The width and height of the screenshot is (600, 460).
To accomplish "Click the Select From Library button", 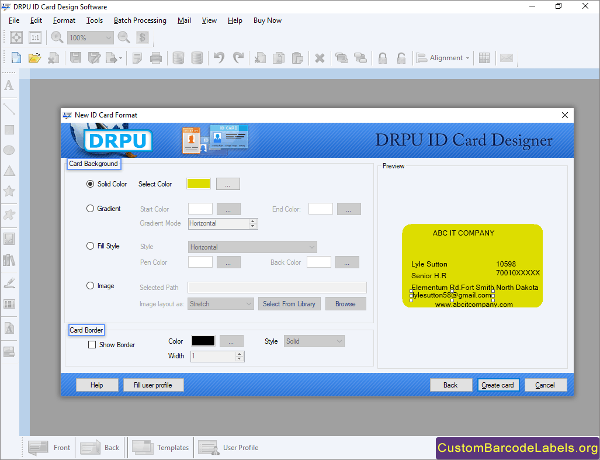I will click(289, 304).
